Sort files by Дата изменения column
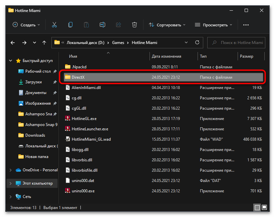 pos(166,56)
